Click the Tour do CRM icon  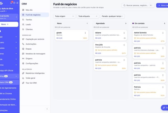click(23, 83)
